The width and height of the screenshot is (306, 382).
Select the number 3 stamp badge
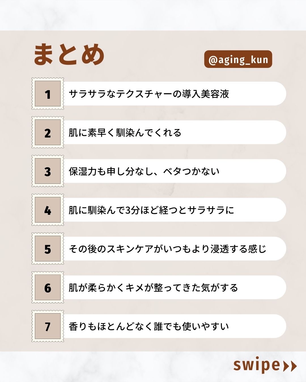pyautogui.click(x=48, y=171)
